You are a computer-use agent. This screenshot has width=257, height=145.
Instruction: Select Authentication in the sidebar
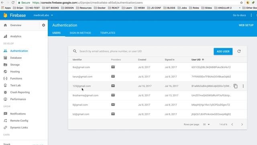[x=19, y=51]
